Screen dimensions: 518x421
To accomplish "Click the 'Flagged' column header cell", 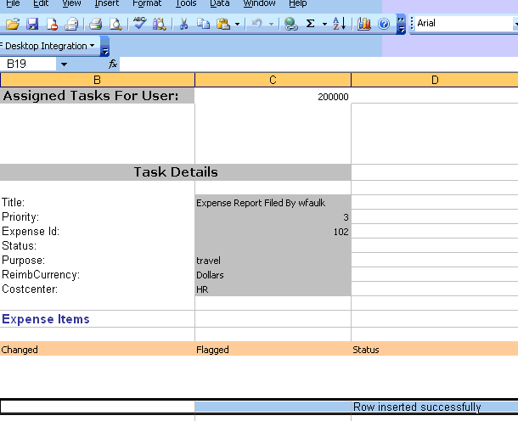I will (x=273, y=350).
